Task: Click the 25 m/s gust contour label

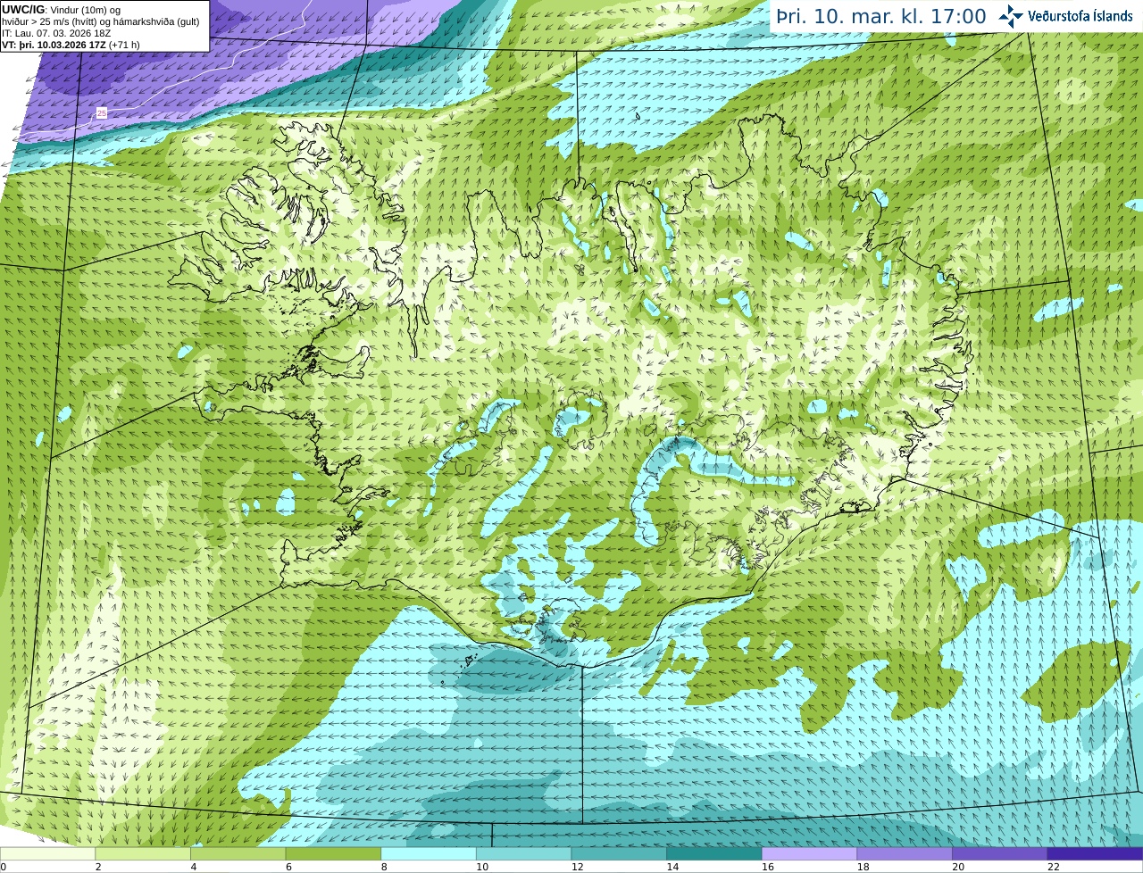Action: tap(102, 113)
